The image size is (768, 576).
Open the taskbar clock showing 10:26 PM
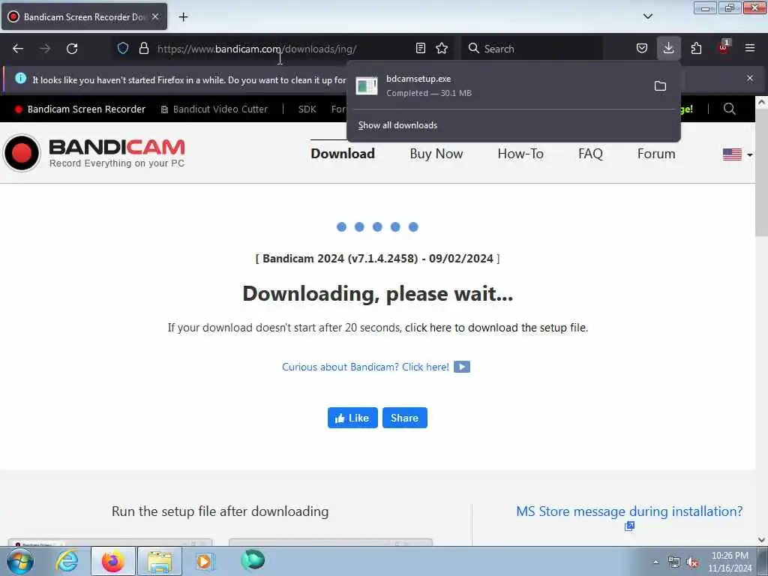pyautogui.click(x=730, y=562)
